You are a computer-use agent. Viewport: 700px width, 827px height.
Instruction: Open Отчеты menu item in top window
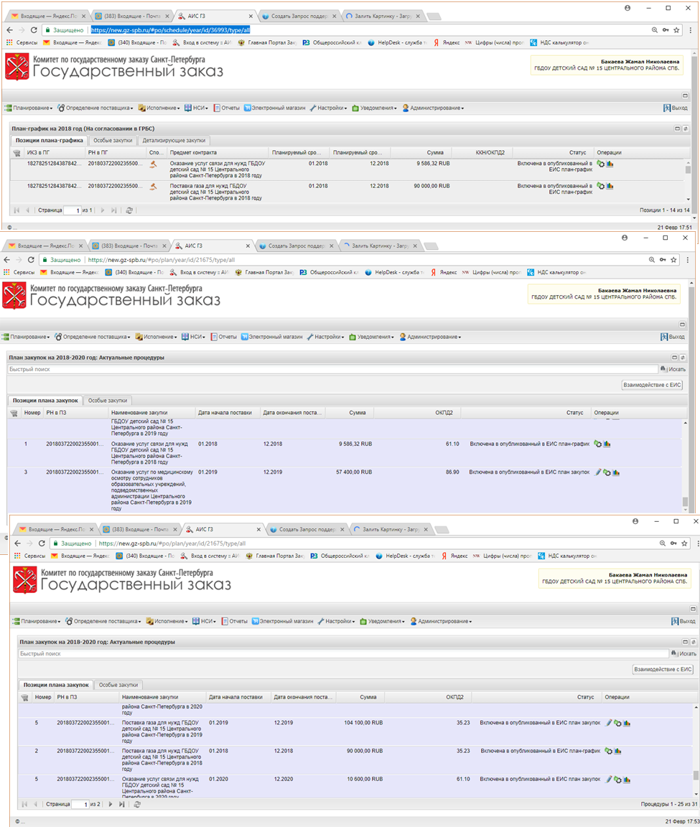(x=226, y=108)
